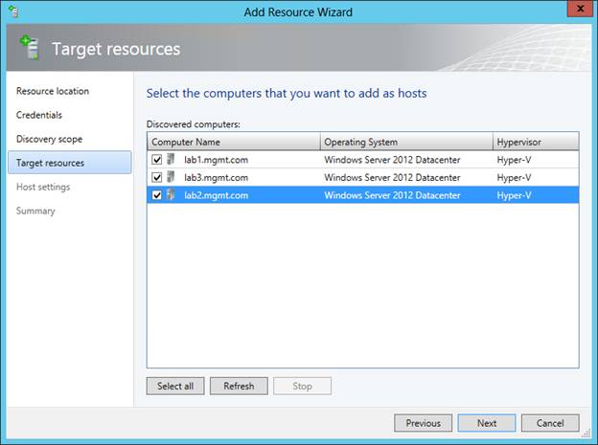This screenshot has height=445, width=598.
Task: Click the disabled Stop button
Action: click(302, 386)
